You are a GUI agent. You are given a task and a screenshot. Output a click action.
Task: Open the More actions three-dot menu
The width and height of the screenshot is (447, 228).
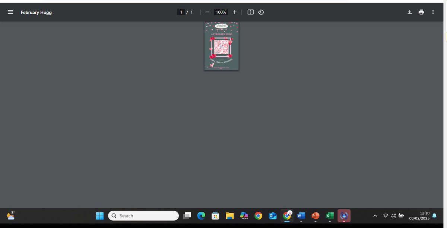[433, 12]
